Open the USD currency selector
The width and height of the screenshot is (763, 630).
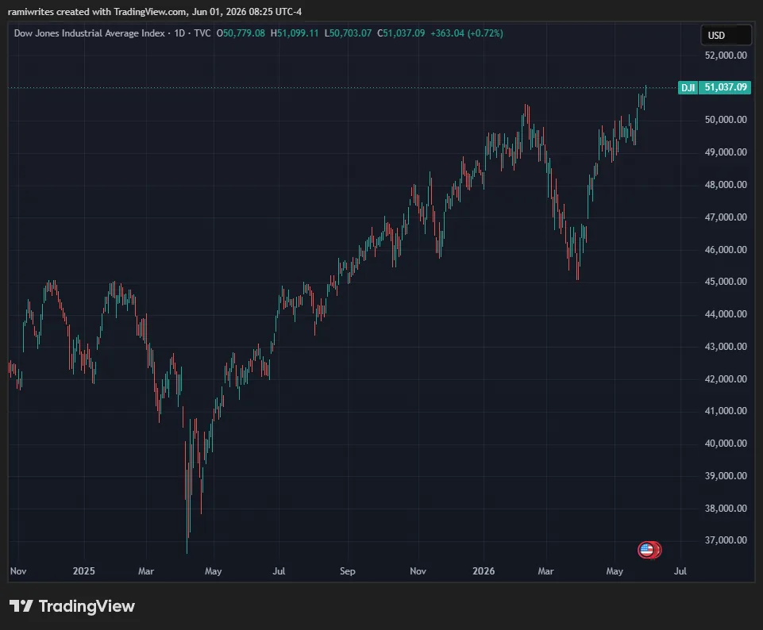[726, 35]
